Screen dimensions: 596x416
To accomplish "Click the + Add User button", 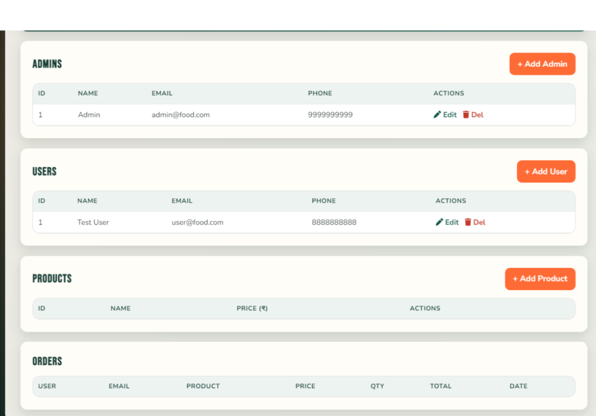I will pyautogui.click(x=546, y=171).
